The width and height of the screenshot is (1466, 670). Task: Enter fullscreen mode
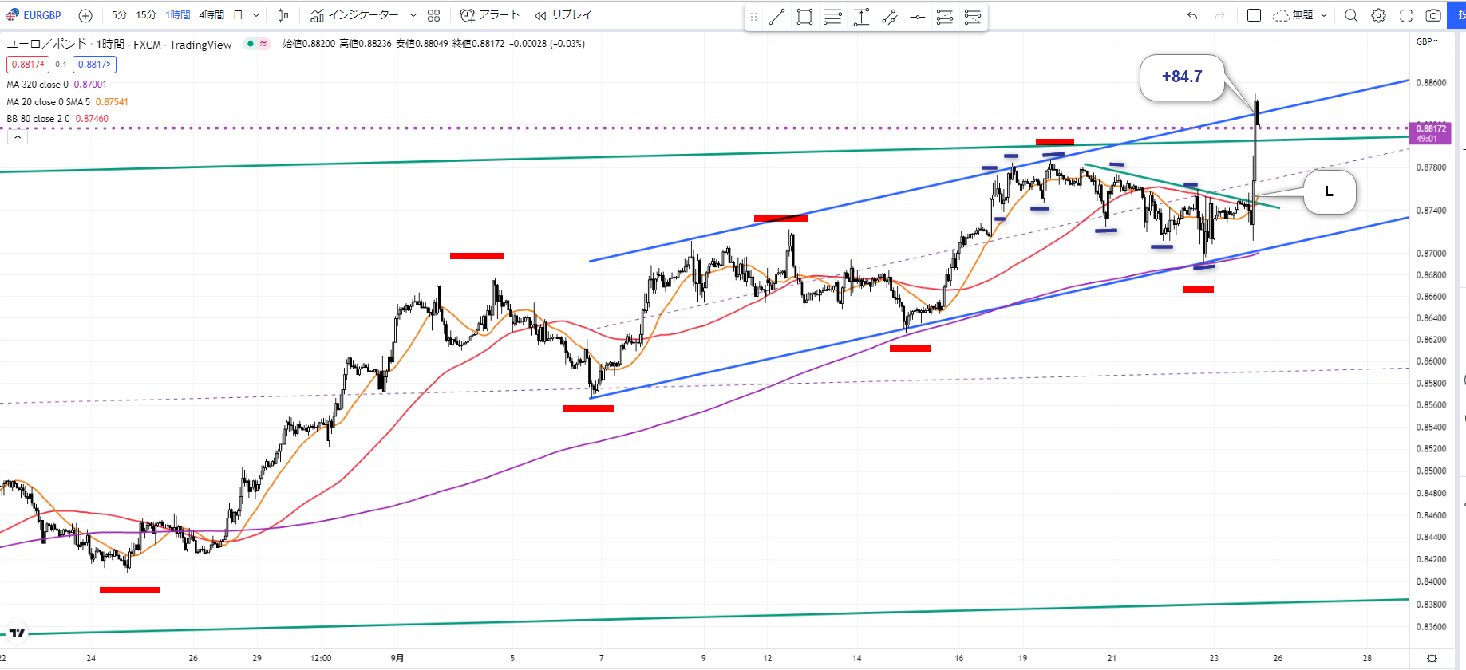(x=1406, y=15)
